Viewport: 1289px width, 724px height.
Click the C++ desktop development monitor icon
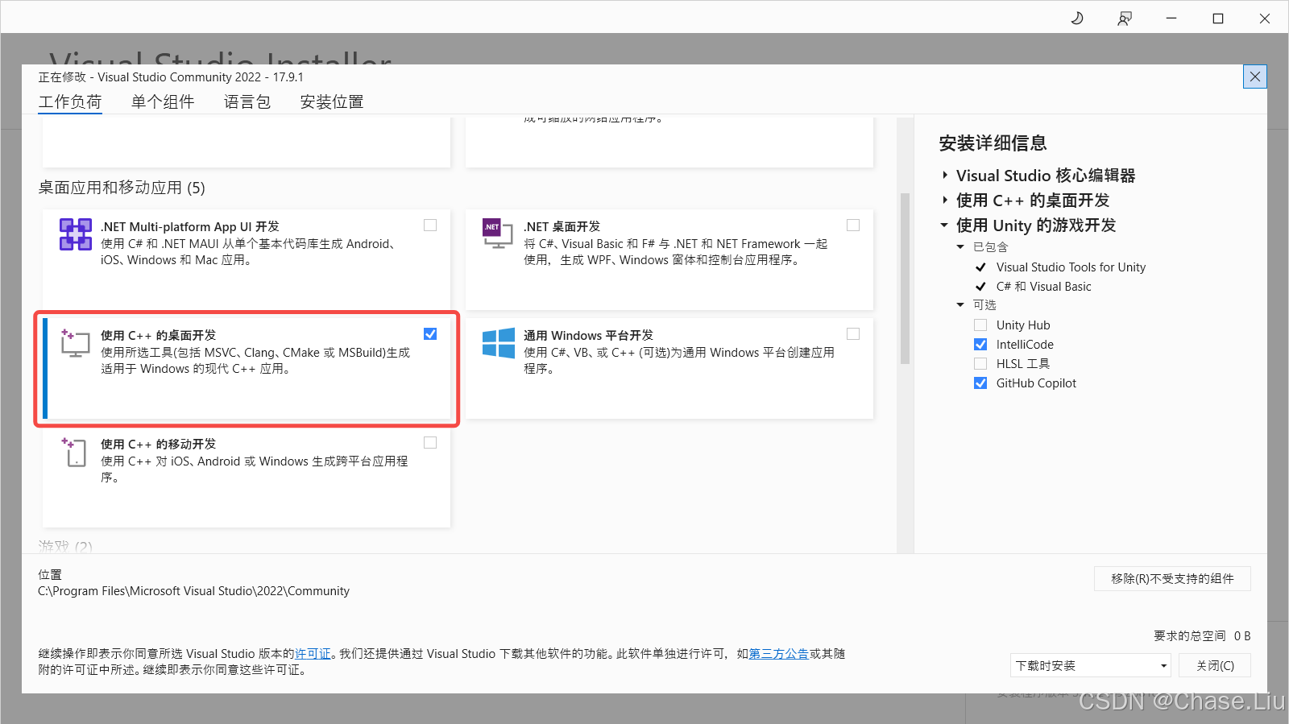pyautogui.click(x=75, y=343)
